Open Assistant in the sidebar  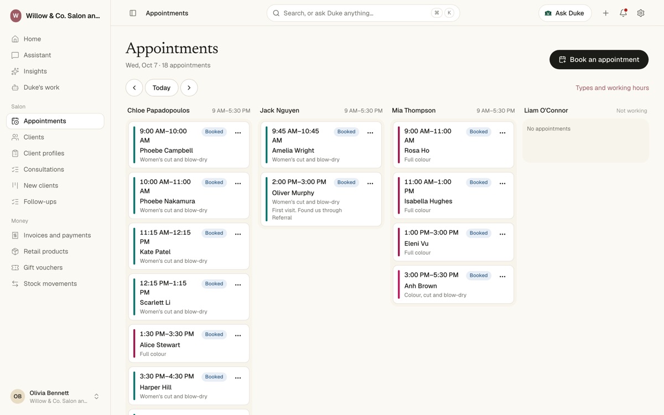coord(55,55)
